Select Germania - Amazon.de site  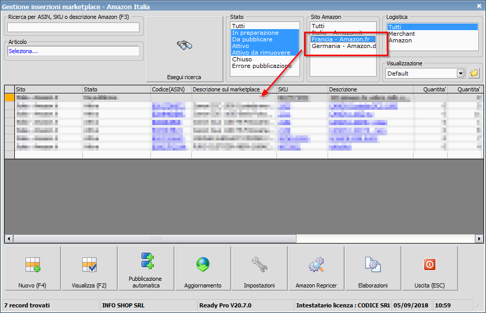pyautogui.click(x=343, y=46)
